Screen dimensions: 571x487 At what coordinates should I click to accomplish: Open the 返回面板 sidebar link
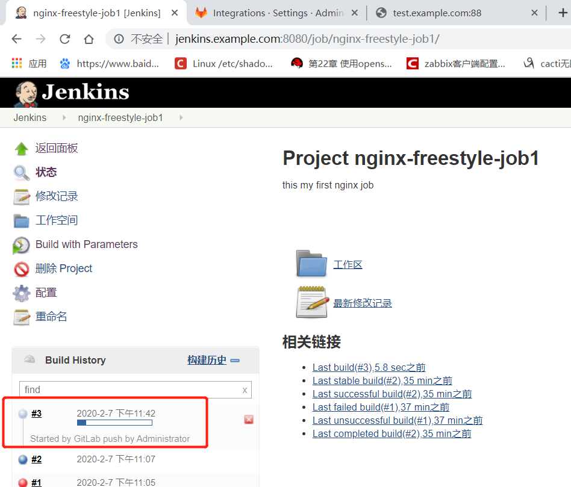(57, 148)
